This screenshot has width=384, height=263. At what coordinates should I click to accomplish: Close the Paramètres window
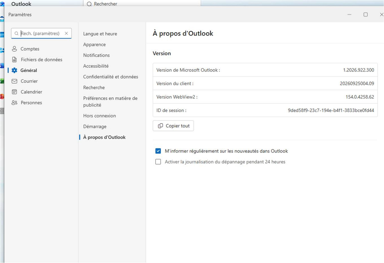[381, 14]
